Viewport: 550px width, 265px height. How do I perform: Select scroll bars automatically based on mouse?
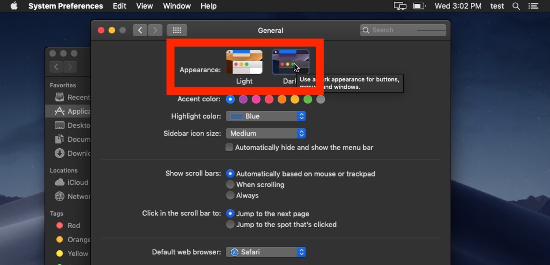pos(230,174)
